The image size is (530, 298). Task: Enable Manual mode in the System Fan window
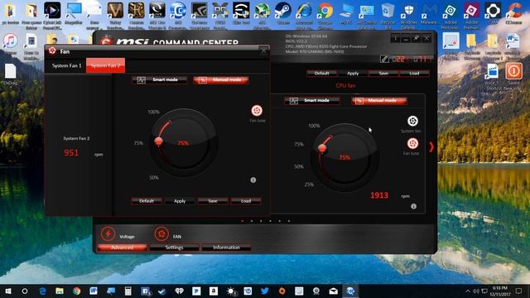pyautogui.click(x=221, y=79)
